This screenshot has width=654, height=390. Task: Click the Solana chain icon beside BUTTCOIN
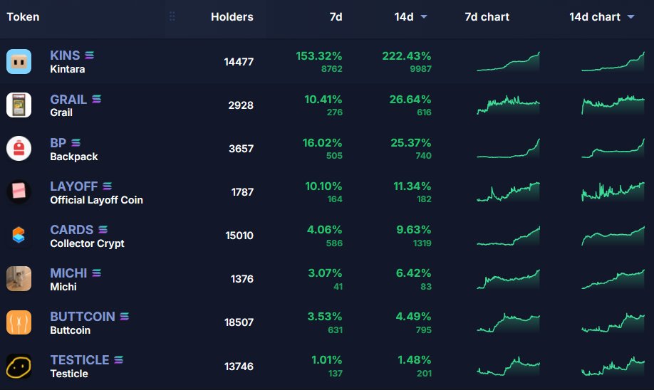click(x=124, y=316)
